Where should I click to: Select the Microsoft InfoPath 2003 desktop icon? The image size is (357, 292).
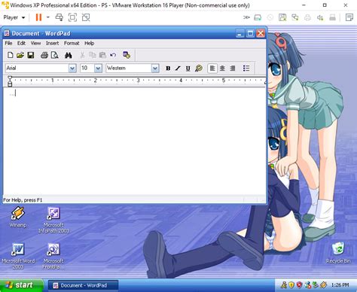coord(53,221)
